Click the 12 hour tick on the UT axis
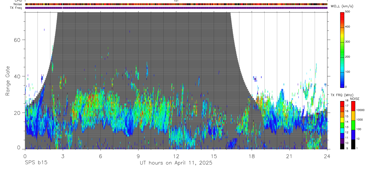Screen dimensions: 368x169 click(176, 156)
